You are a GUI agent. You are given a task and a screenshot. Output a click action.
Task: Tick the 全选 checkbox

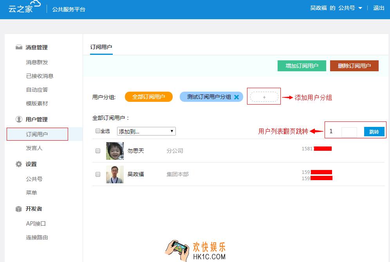pos(98,131)
